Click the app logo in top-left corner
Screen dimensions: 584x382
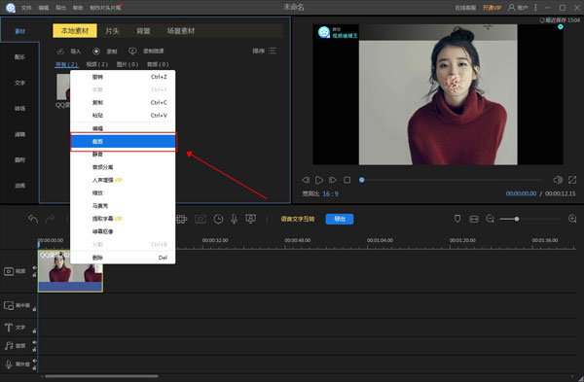[11, 8]
